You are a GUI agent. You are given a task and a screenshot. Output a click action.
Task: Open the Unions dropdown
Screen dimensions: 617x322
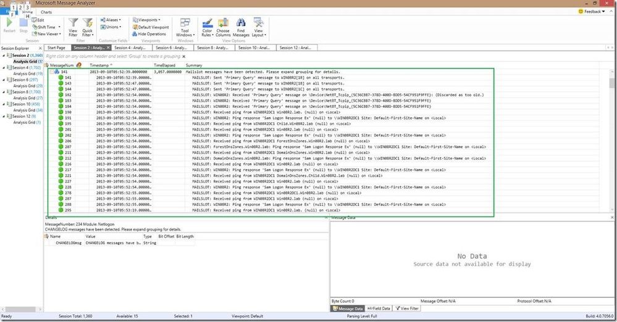111,27
